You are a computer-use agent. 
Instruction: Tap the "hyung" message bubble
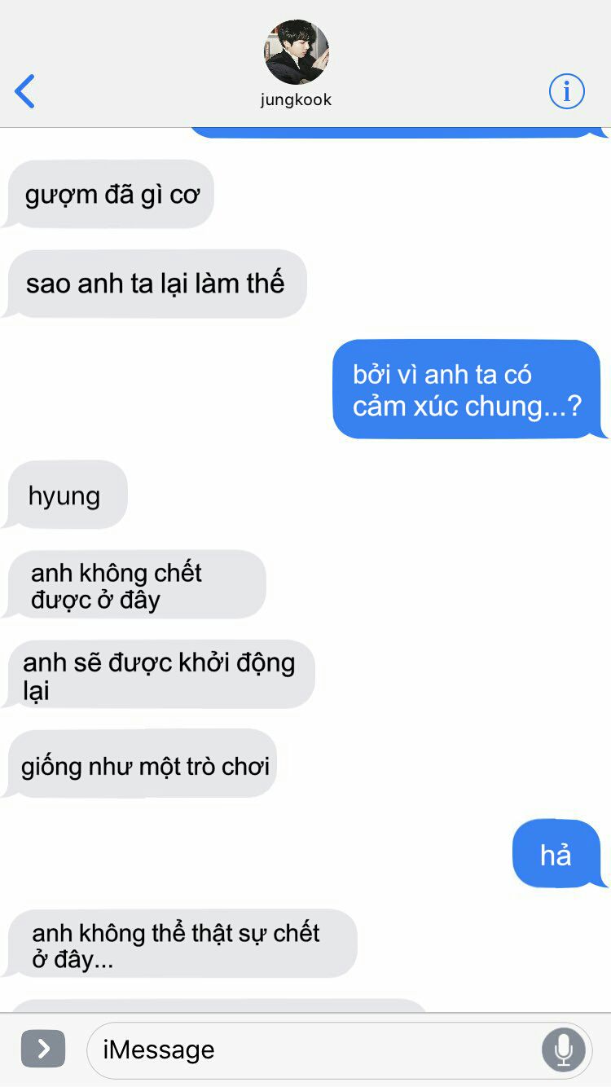[x=65, y=495]
